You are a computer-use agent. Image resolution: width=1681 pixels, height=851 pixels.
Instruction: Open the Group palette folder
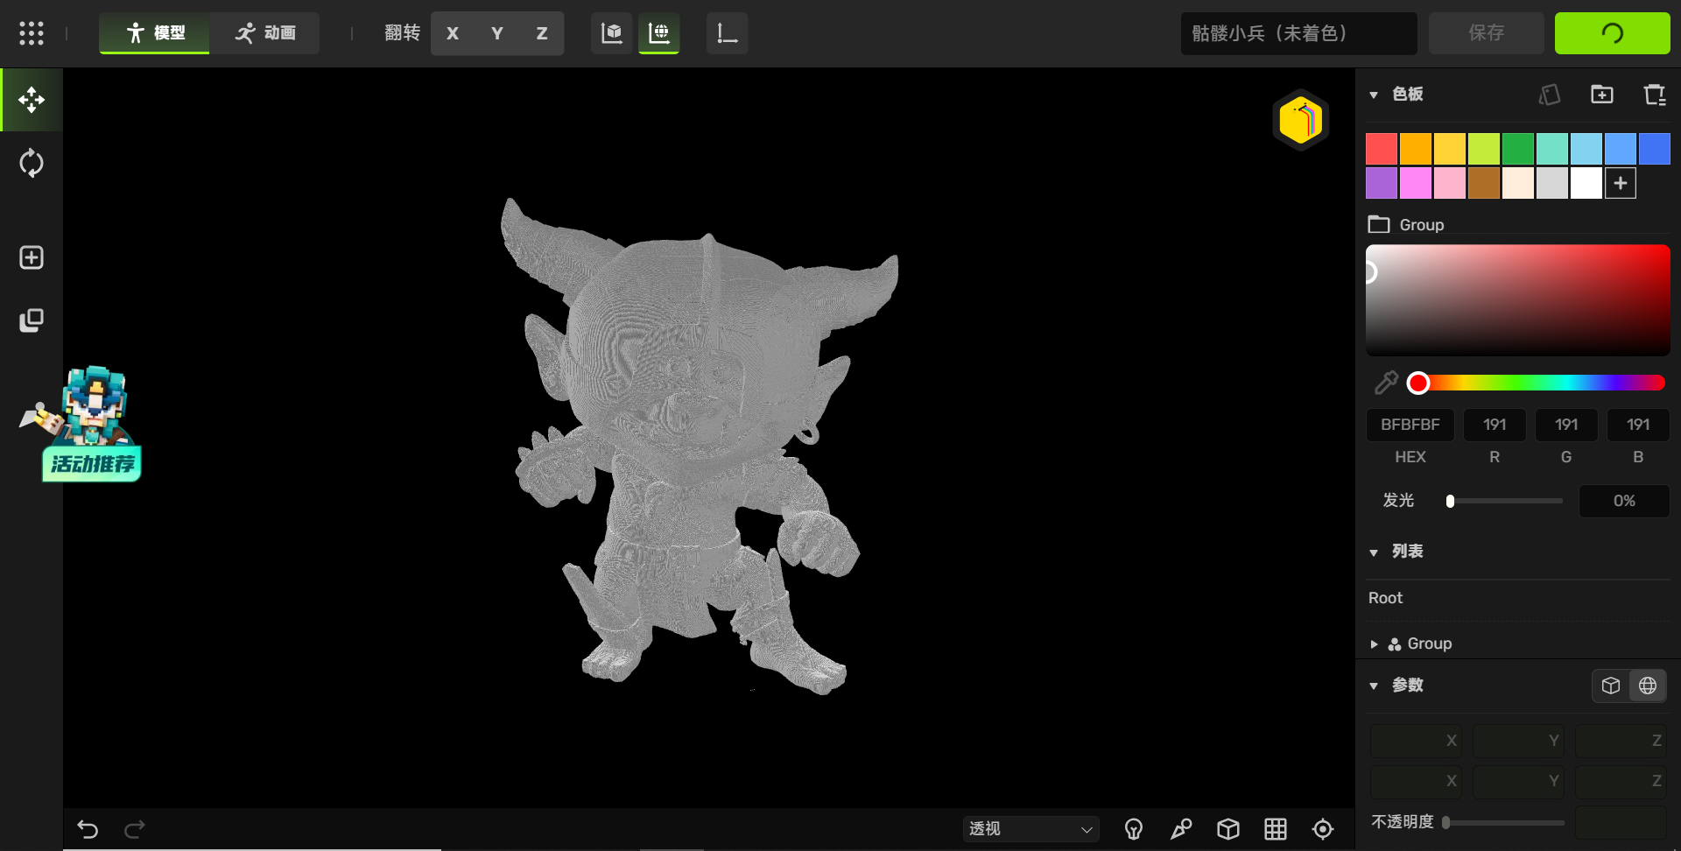[1406, 225]
